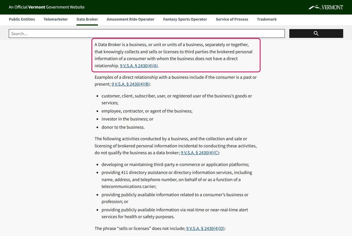
Task: Open the 9 V.S.A. § 2430(4)(A) link
Action: pos(139,66)
